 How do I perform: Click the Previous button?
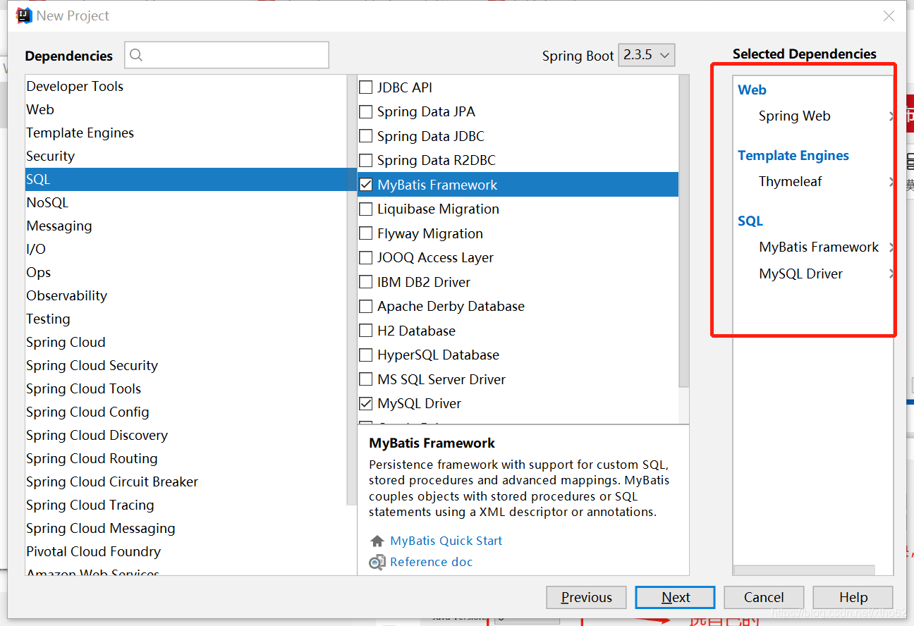point(586,597)
